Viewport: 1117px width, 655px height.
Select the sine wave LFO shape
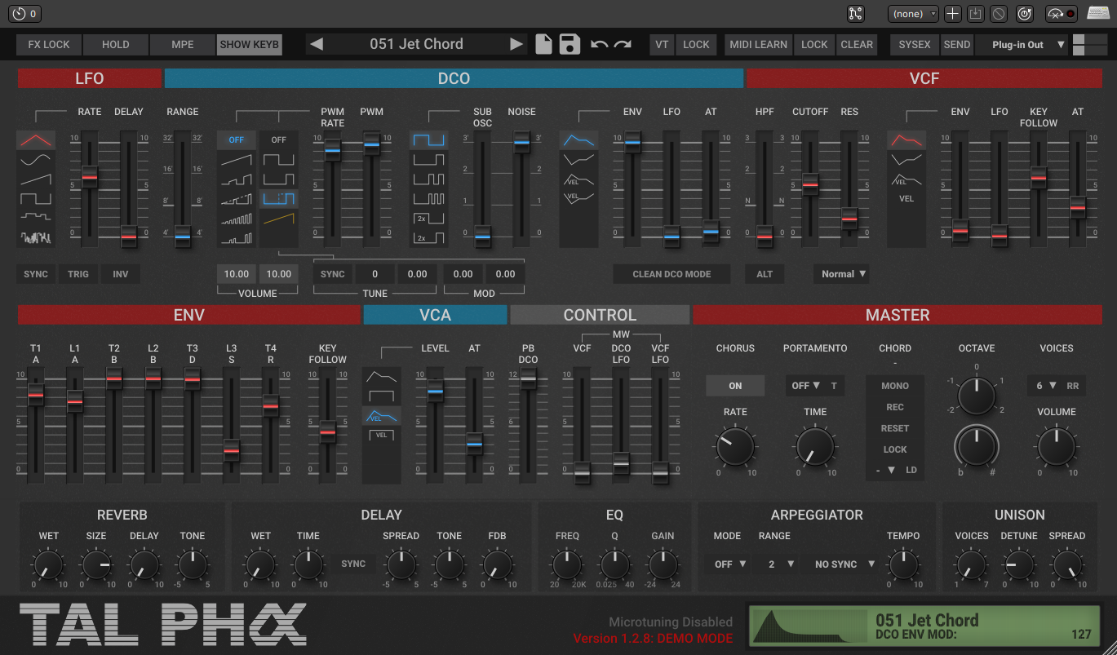(35, 159)
